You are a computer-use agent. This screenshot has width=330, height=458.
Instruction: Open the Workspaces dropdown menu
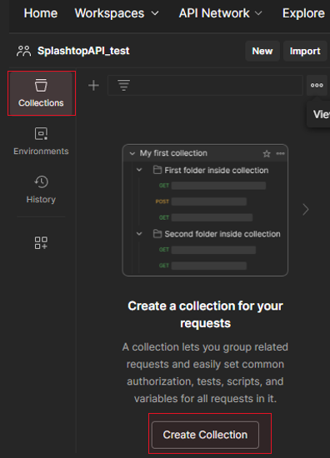tap(117, 13)
